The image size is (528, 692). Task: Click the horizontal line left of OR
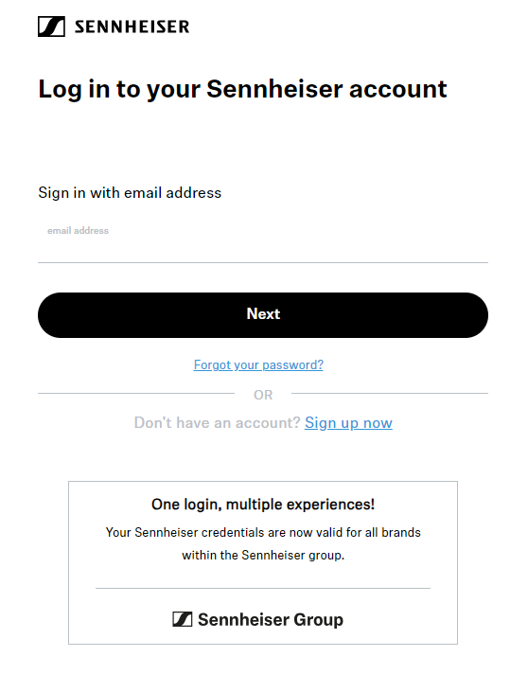136,393
